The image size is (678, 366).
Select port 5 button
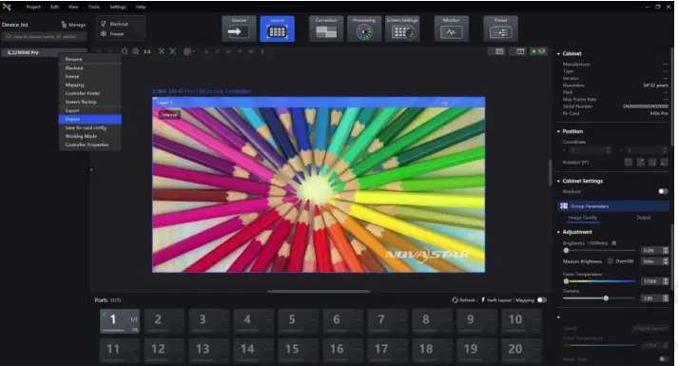click(300, 321)
